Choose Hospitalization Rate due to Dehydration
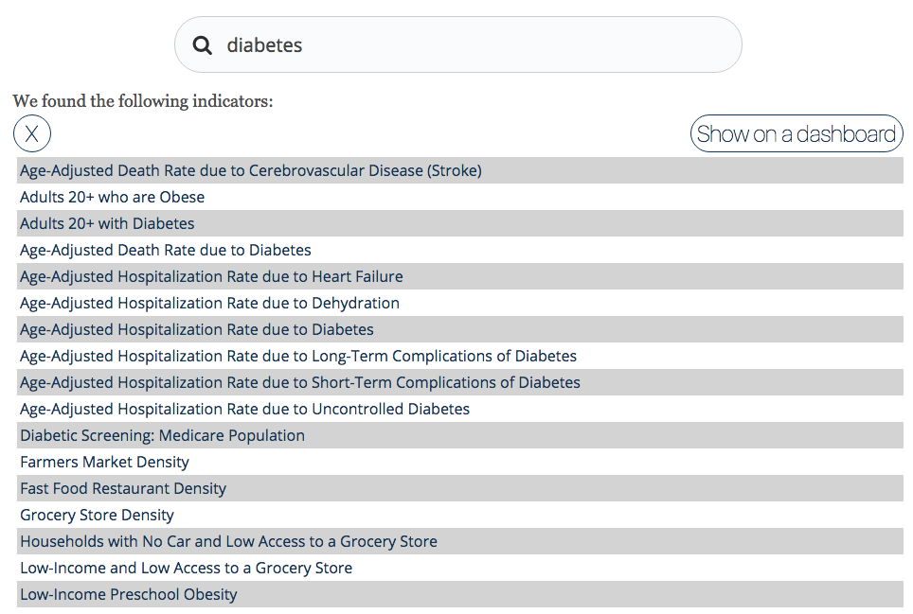Viewport: 913px width, 614px height. pyautogui.click(x=209, y=304)
